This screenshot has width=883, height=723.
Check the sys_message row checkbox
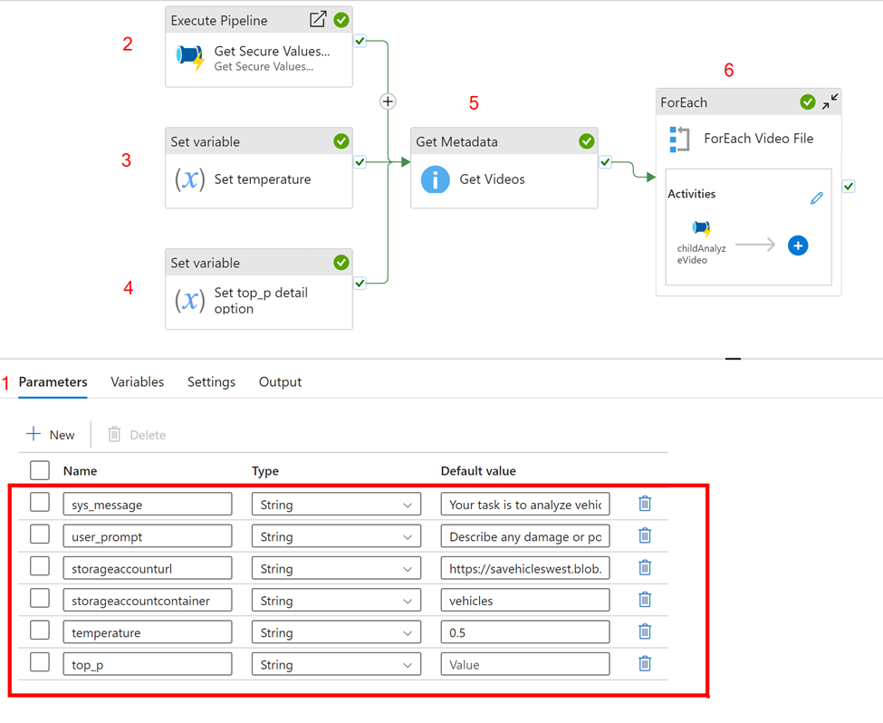tap(40, 502)
